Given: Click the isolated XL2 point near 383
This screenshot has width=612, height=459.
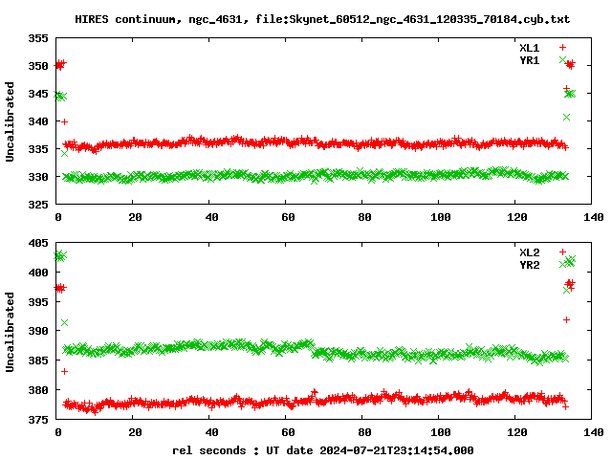Looking at the screenshot, I should coord(64,371).
